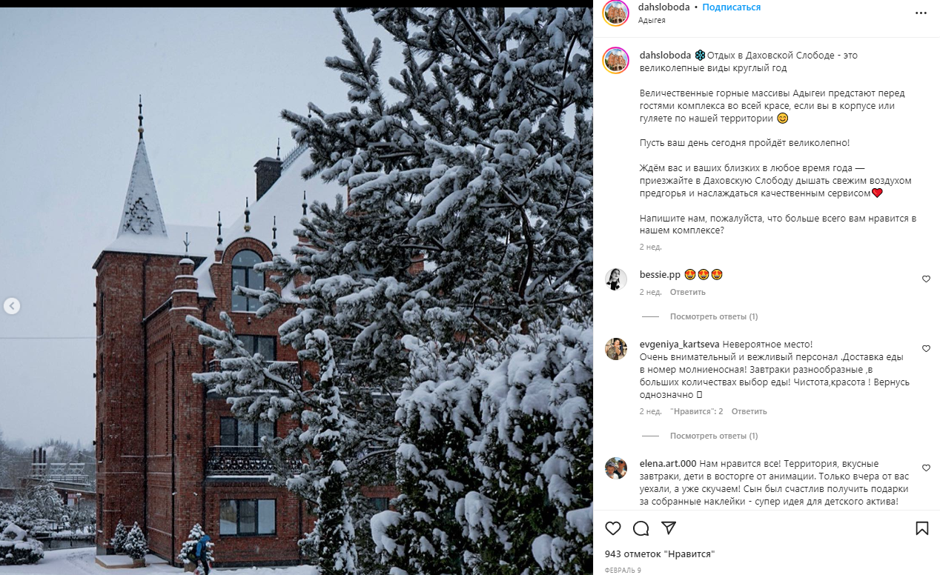Viewport: 940px width, 575px height.
Task: Like evgeniya_kartseva's comment
Action: (x=926, y=349)
